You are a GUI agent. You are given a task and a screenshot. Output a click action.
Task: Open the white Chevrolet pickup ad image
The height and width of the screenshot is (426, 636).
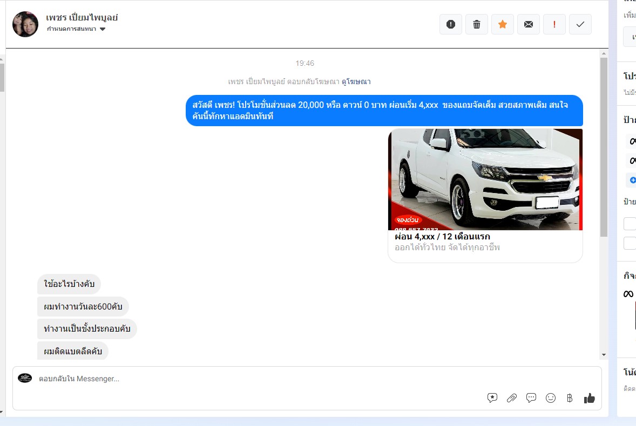click(485, 179)
